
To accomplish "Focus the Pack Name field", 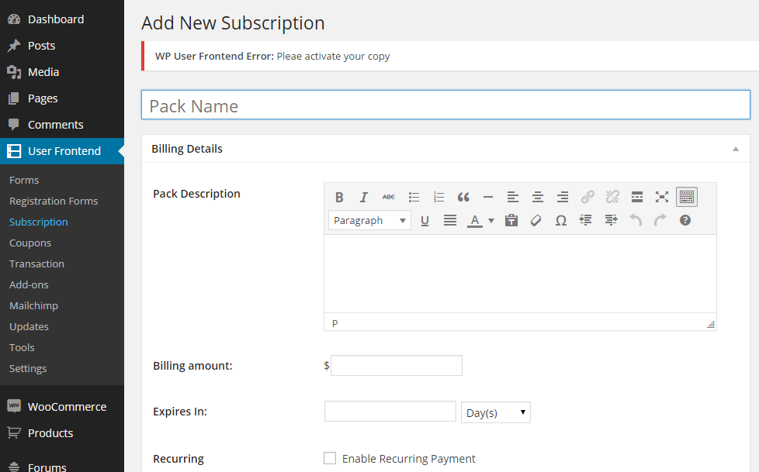I will 445,105.
